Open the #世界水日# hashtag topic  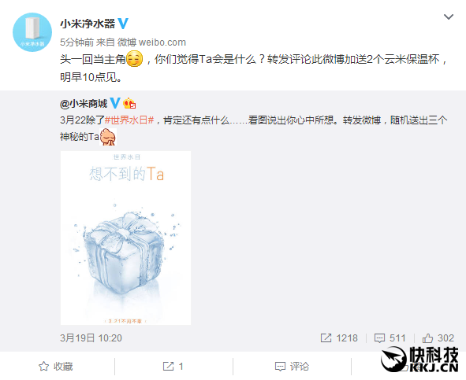129,120
